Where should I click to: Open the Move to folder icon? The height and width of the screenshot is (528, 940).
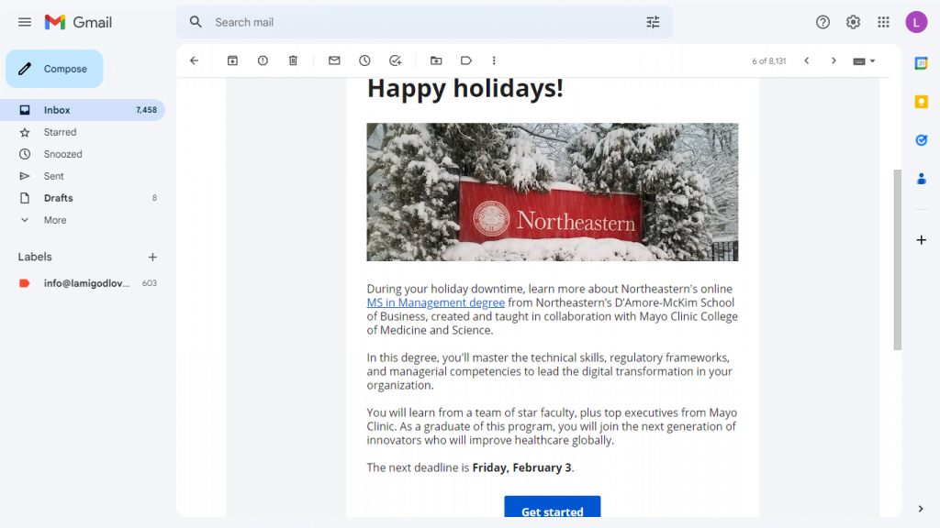[436, 60]
